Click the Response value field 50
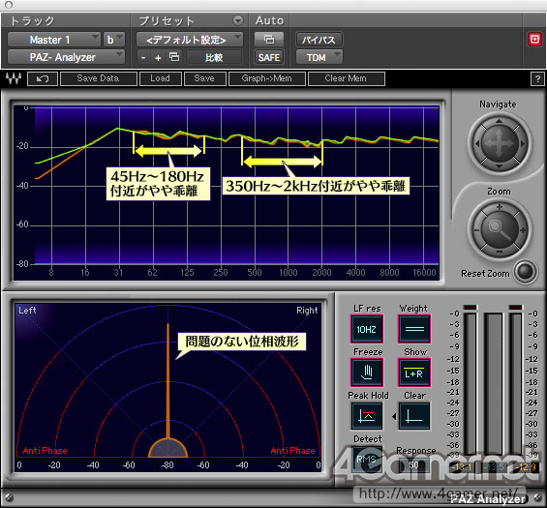Image resolution: width=547 pixels, height=508 pixels. (414, 464)
